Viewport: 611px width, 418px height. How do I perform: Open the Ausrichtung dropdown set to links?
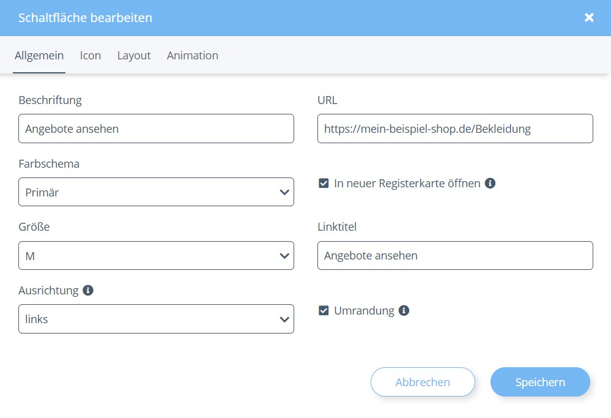pyautogui.click(x=156, y=319)
